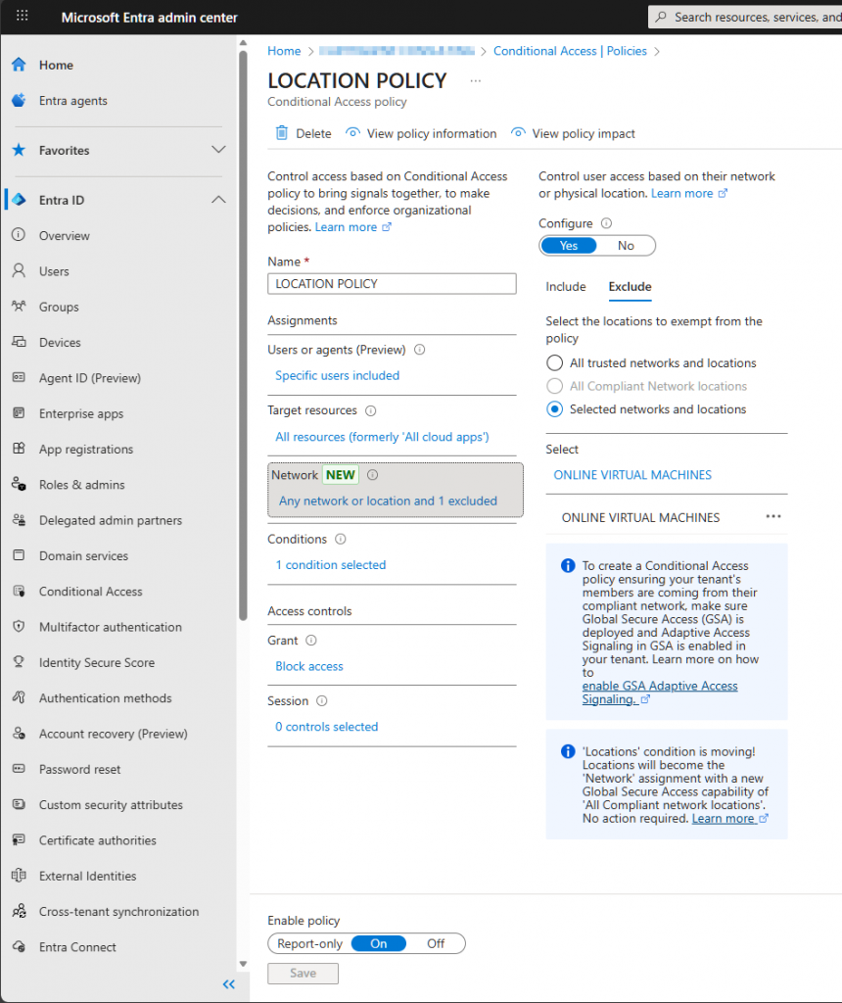Click the policy Name input field
842x1003 pixels.
click(x=392, y=284)
